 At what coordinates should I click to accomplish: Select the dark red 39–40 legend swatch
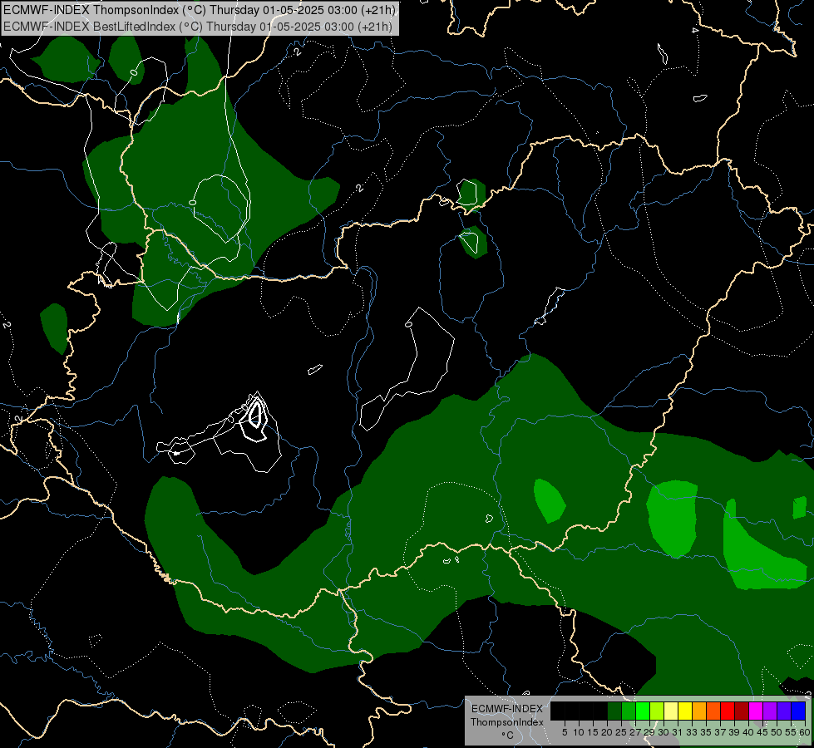tap(742, 711)
